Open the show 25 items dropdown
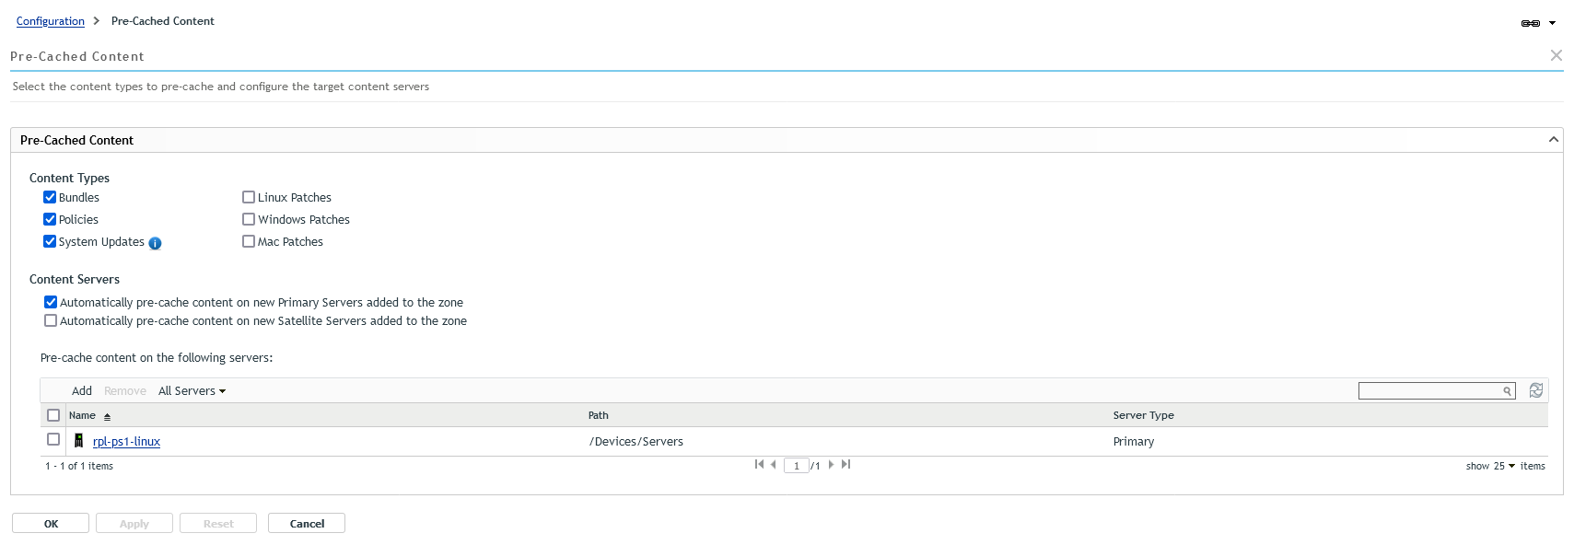The image size is (1574, 545). tap(1504, 466)
